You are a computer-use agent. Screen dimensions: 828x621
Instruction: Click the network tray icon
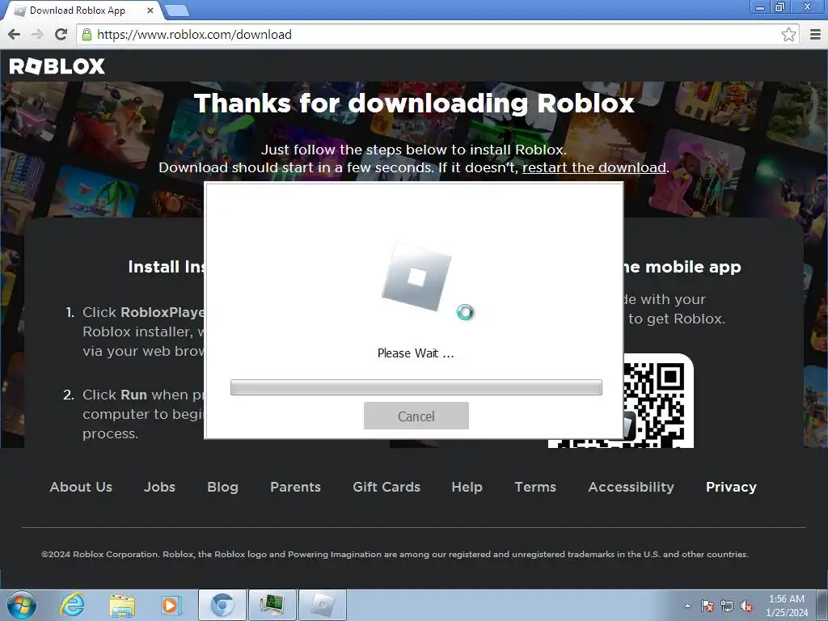727,606
